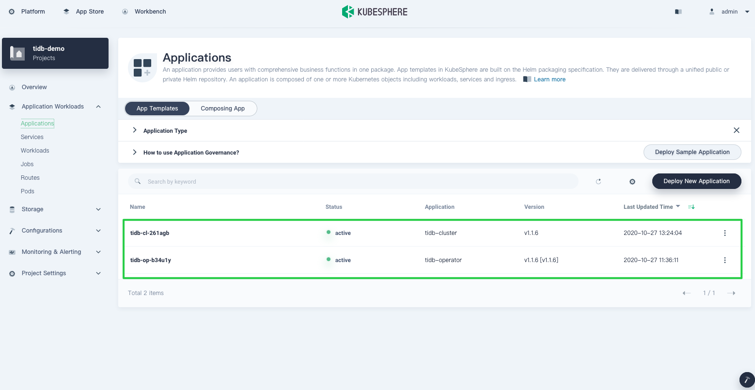
Task: Open the kebab menu for tidb-op-b34u1y
Action: tap(725, 260)
